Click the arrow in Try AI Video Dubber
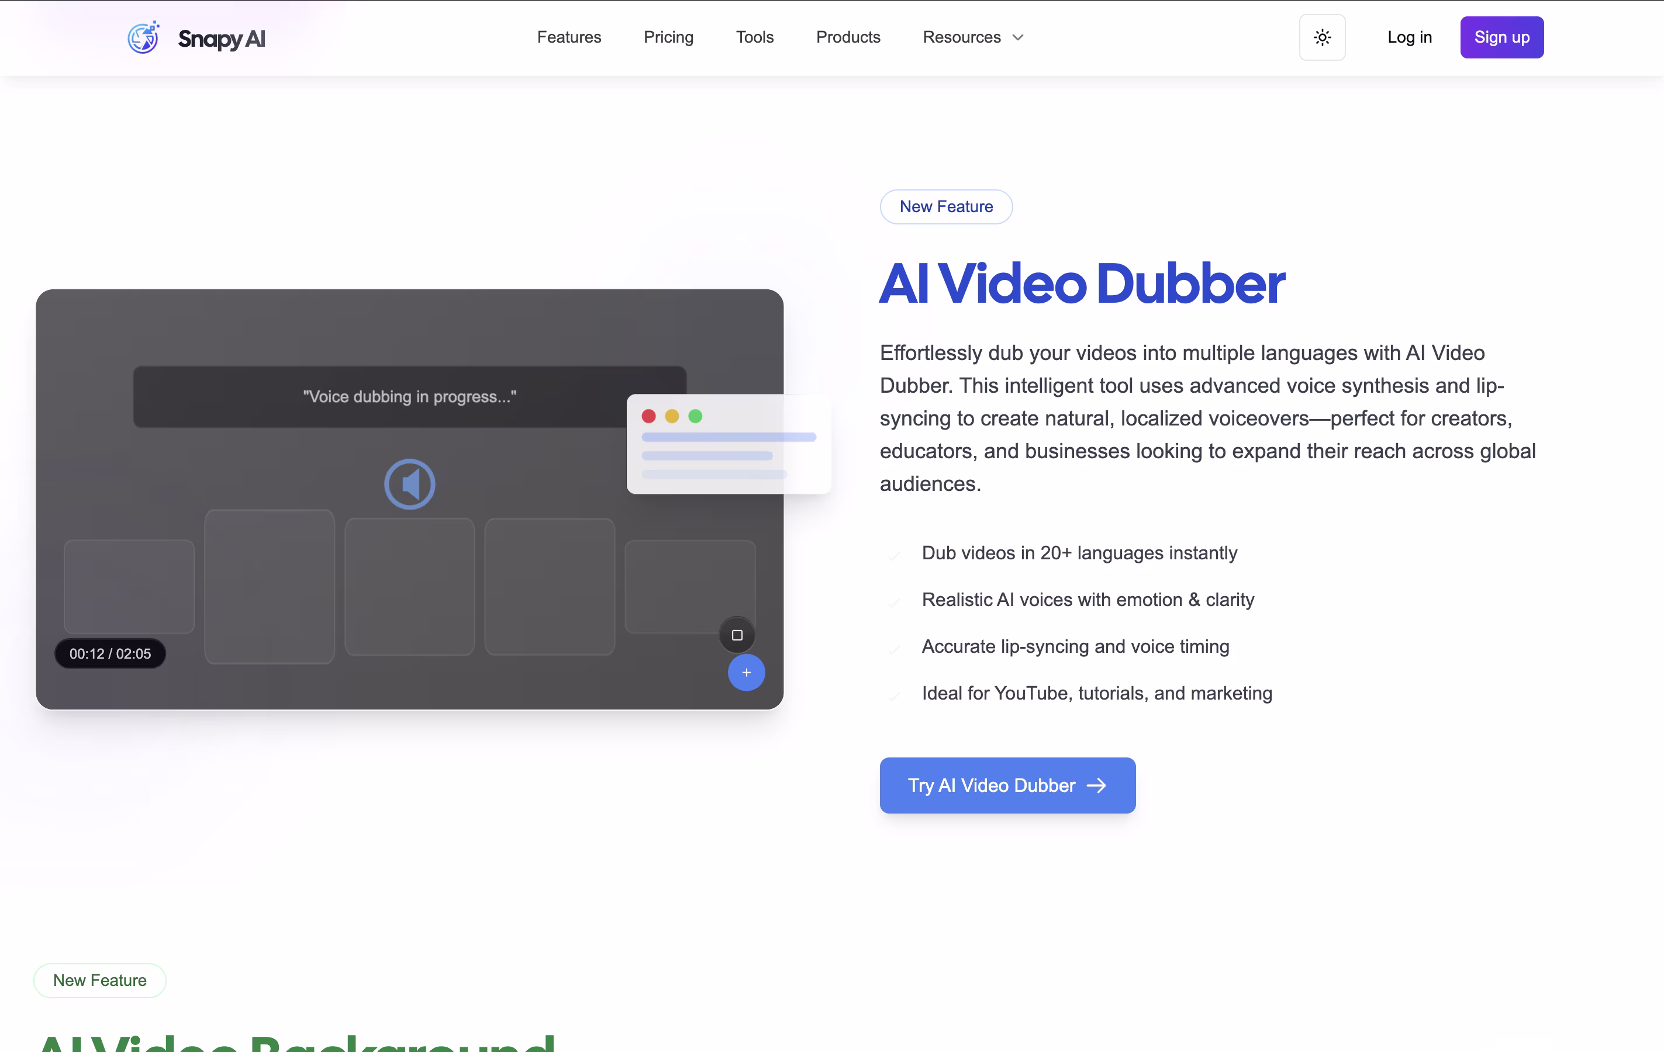 [1097, 785]
